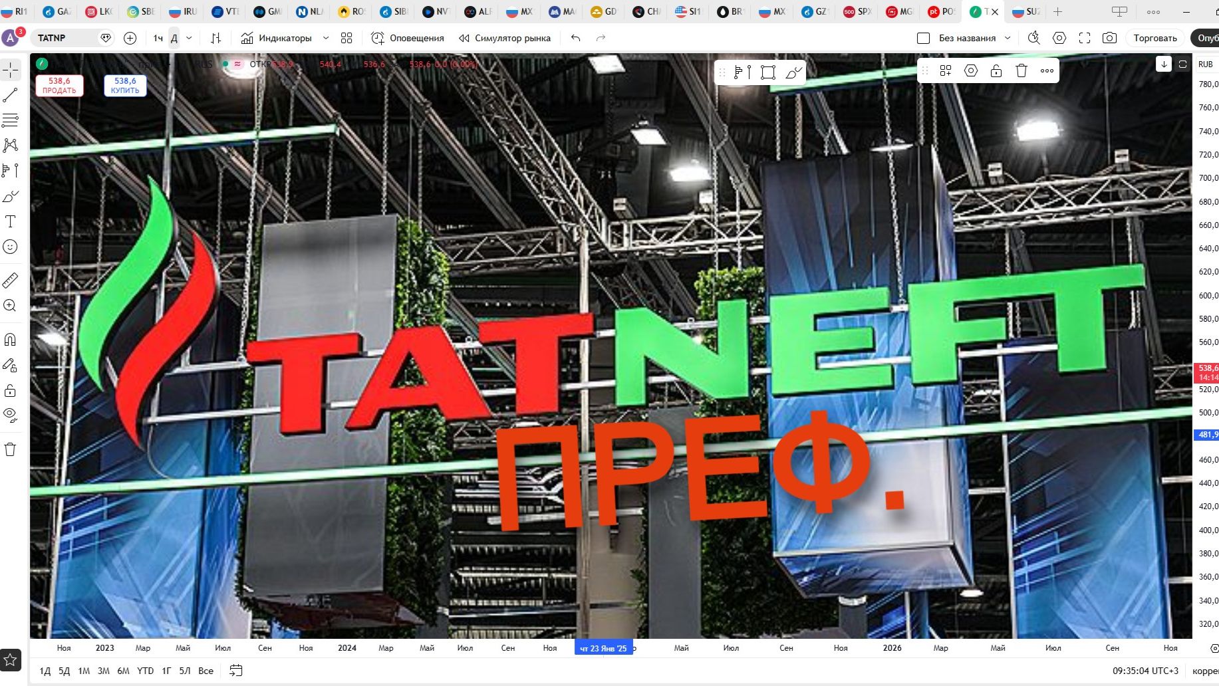Select the trend line drawing tool

click(11, 95)
